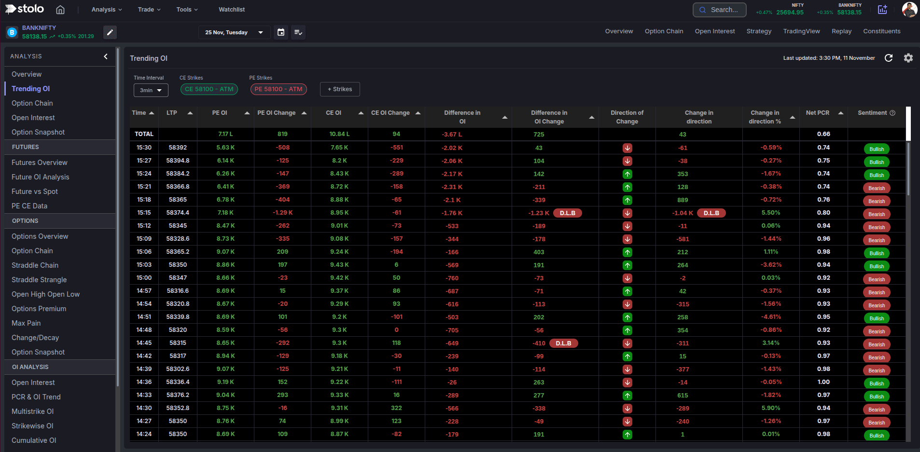
Task: Collapse the Analysis sidebar panel
Action: pyautogui.click(x=106, y=56)
